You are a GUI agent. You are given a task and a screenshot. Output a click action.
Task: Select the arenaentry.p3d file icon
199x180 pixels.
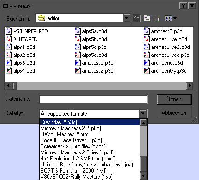click(x=146, y=70)
